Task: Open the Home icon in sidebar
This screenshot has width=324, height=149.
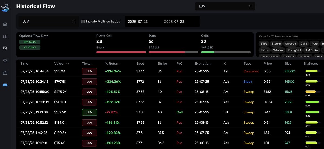Action: [x=5, y=25]
